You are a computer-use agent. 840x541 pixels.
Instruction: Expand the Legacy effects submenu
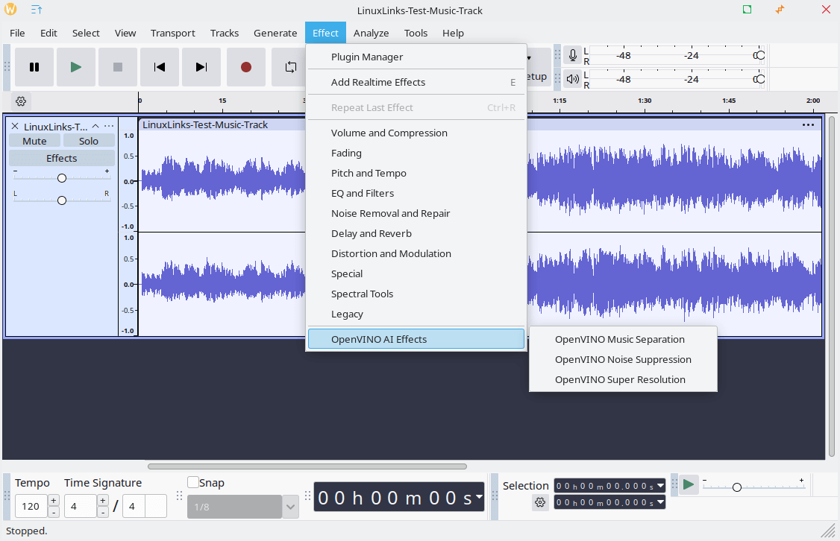pos(416,314)
